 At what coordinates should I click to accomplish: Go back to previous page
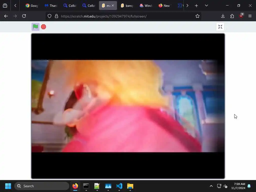coord(6,16)
